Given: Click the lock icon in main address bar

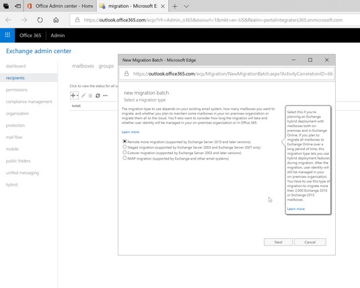Looking at the screenshot, I should (x=77, y=20).
